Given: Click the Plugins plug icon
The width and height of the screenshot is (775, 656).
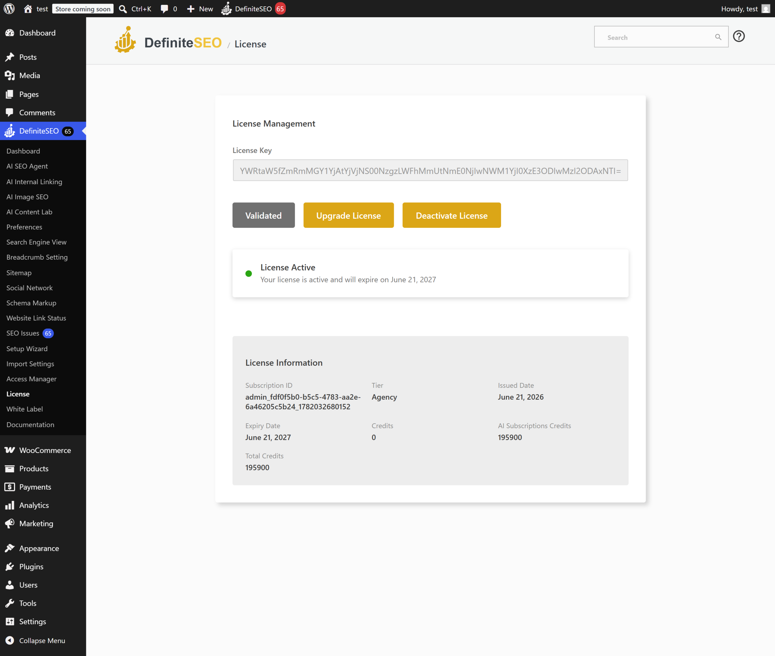Looking at the screenshot, I should 10,566.
